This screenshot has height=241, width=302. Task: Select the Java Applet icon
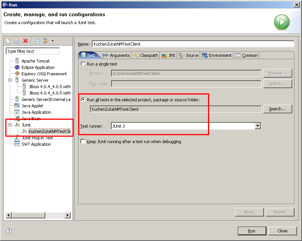(17, 106)
